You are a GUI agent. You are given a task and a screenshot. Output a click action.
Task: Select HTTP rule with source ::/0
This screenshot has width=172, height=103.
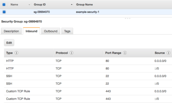(x=88, y=68)
